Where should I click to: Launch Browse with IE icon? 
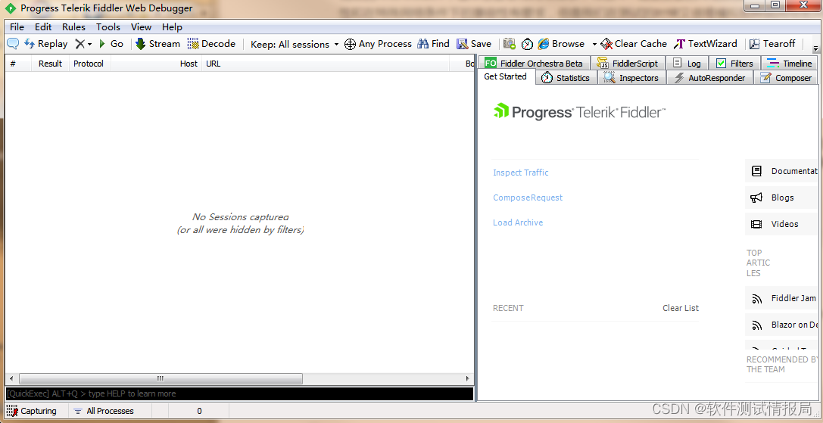click(x=561, y=44)
